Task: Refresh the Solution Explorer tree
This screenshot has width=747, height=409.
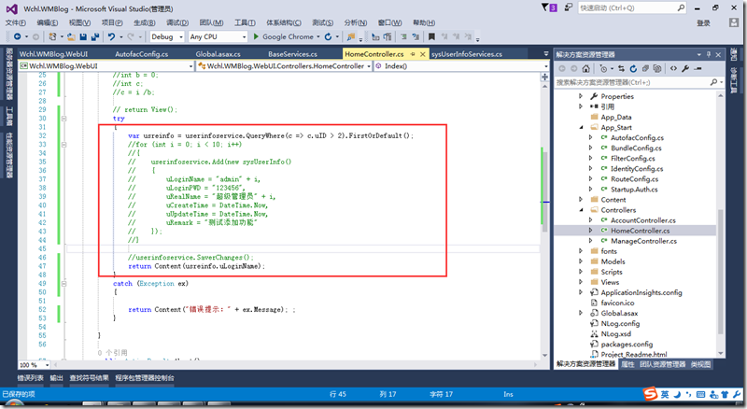Action: (x=633, y=69)
